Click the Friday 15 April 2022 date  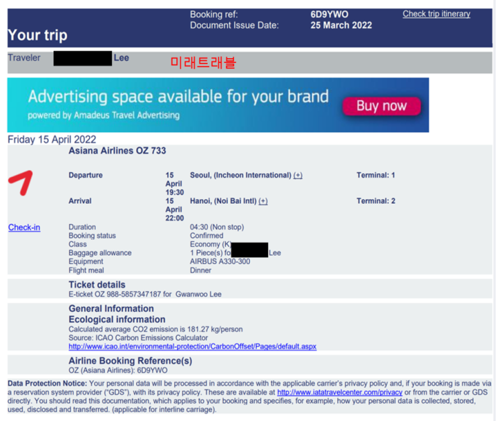pyautogui.click(x=52, y=139)
